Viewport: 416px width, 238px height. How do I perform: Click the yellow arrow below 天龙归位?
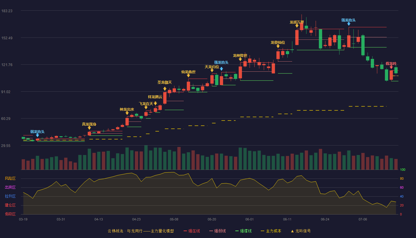[212, 71]
